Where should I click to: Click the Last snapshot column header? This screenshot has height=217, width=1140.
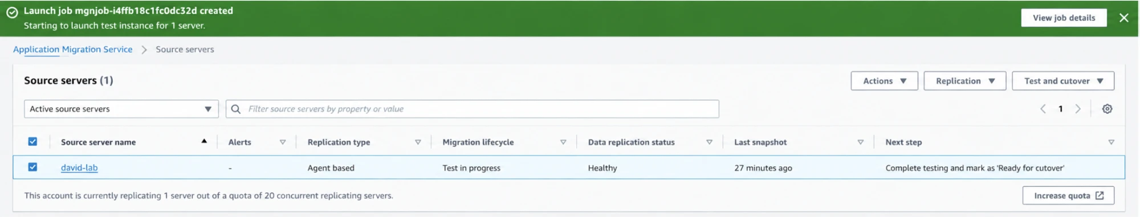(x=760, y=142)
